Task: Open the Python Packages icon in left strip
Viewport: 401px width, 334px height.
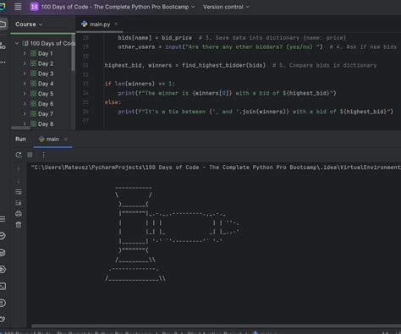Action: (3, 253)
